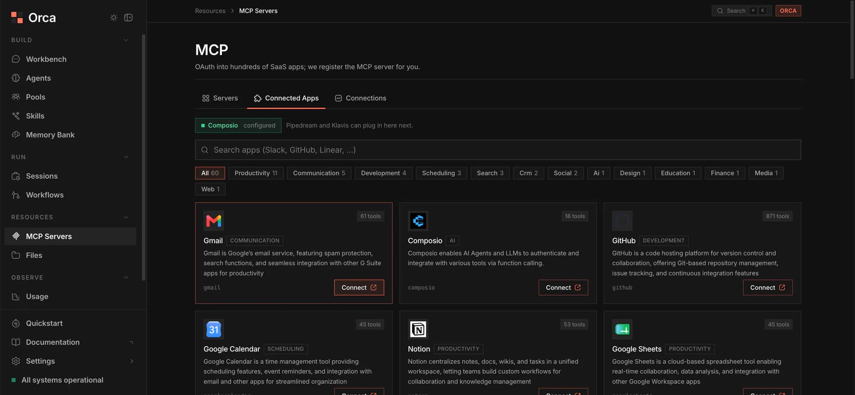855x395 pixels.
Task: Click the 53 tools badge on Notion
Action: (x=574, y=324)
